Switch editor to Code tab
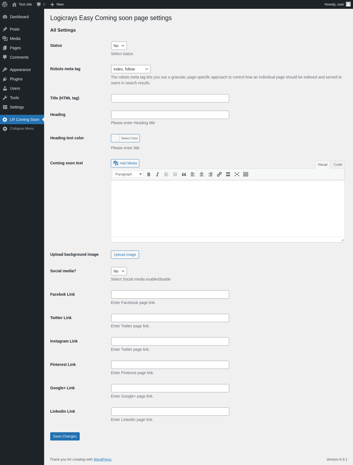The width and height of the screenshot is (353, 465). pyautogui.click(x=338, y=165)
